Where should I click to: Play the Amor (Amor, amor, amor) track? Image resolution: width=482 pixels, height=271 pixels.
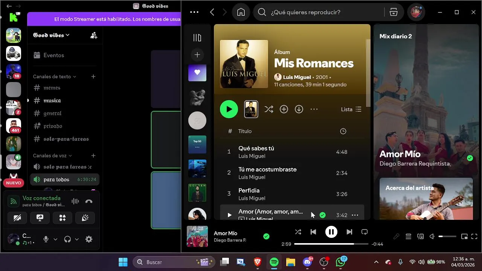point(229,215)
